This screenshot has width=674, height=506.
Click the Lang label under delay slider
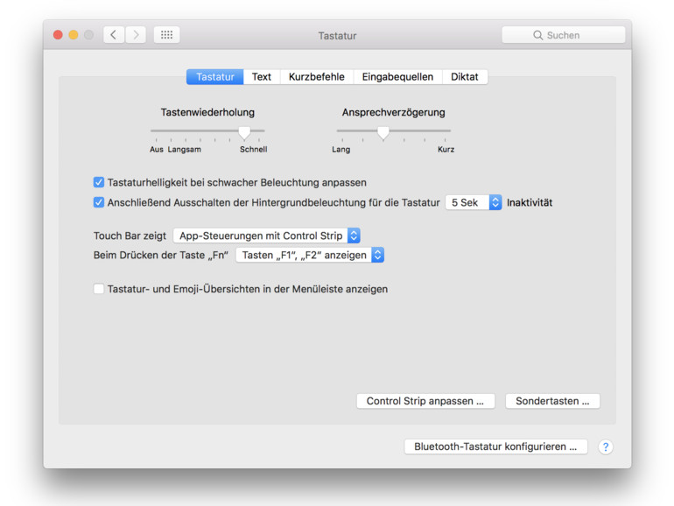pos(341,150)
